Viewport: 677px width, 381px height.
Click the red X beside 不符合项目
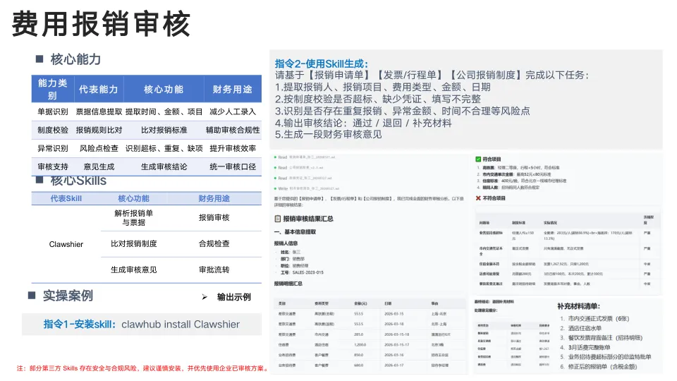click(x=478, y=198)
